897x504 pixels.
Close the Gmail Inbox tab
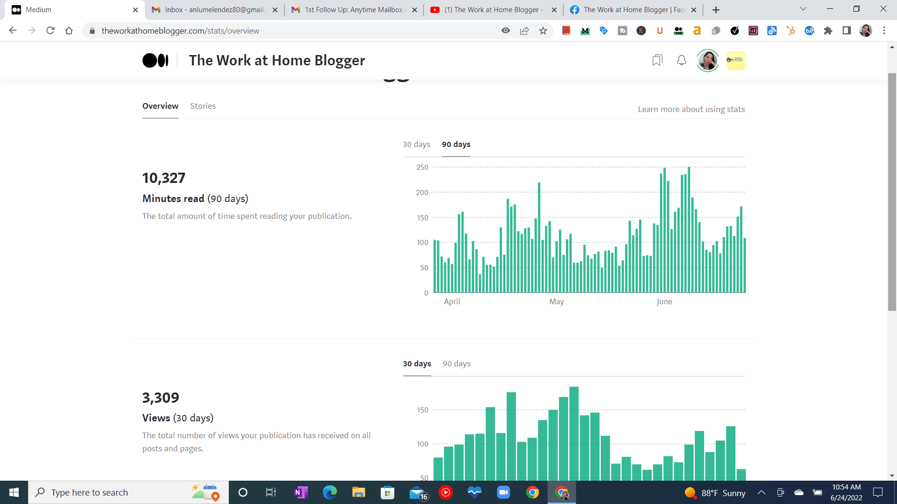[x=275, y=10]
